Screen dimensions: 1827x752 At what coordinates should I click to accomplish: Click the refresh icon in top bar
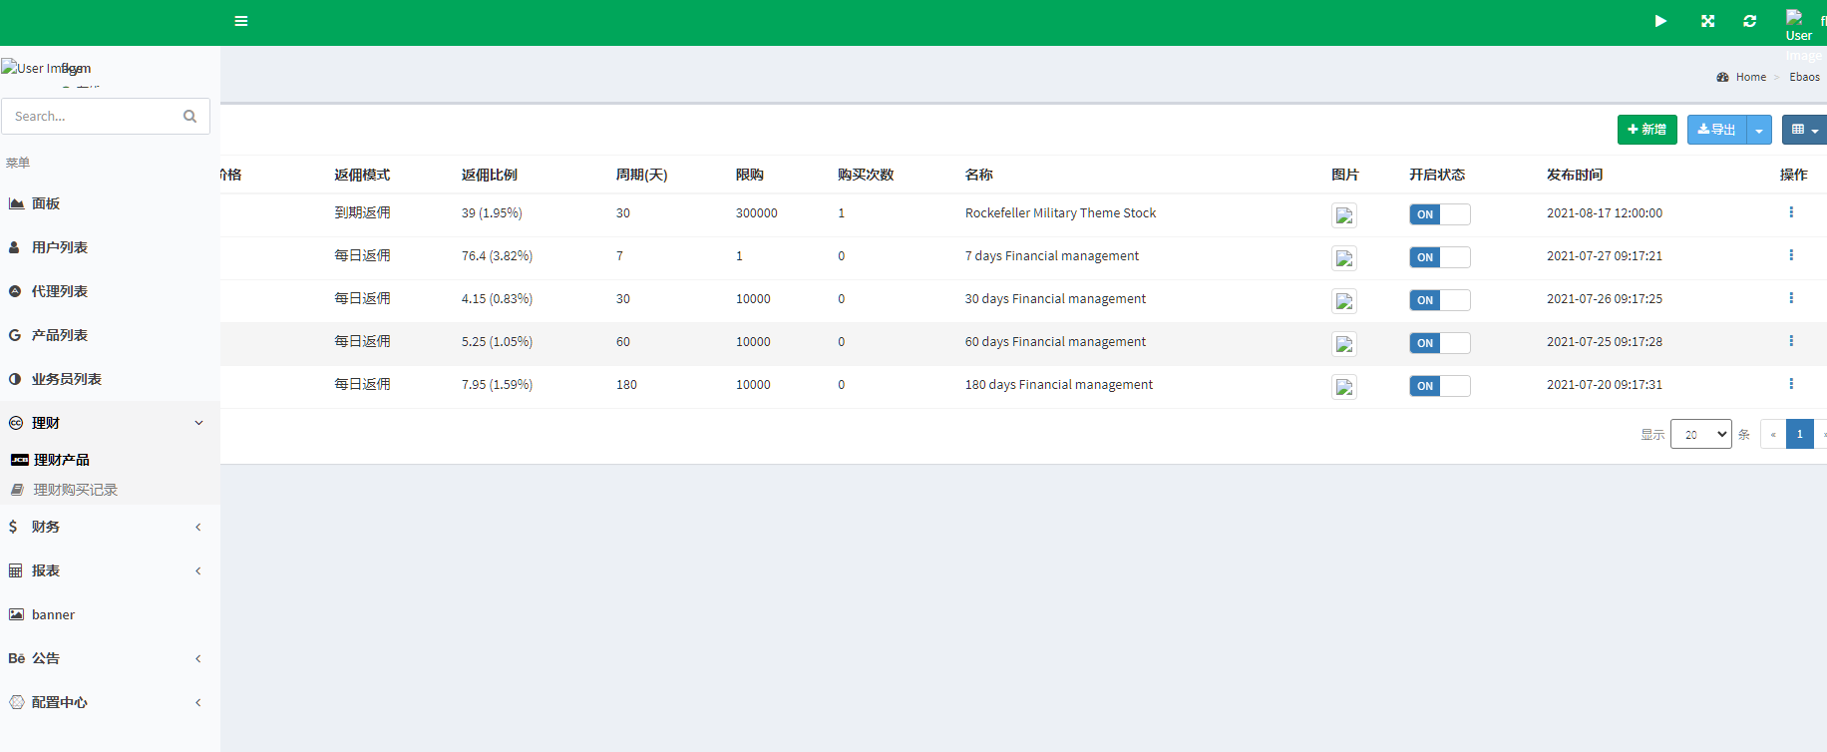tap(1749, 21)
